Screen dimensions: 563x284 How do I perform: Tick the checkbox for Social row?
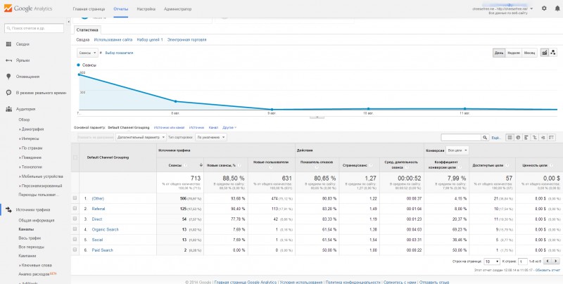[x=75, y=240]
